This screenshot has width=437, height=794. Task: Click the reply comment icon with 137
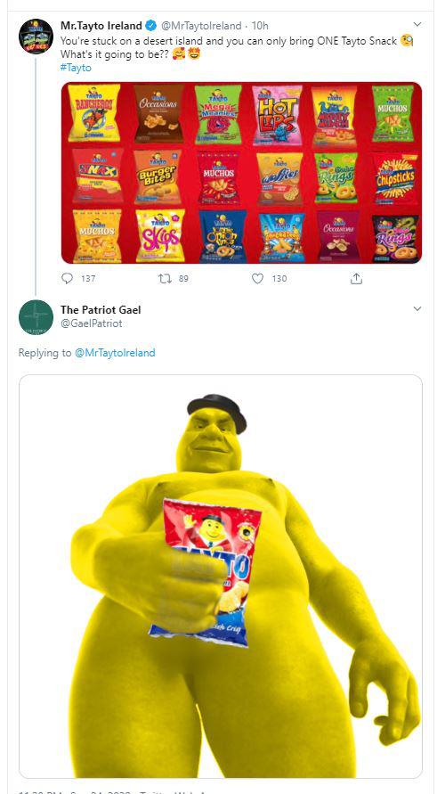[x=67, y=279]
